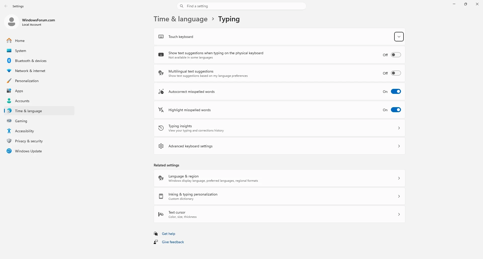483x259 pixels.
Task: Click the Highlight misspelled words icon
Action: (161, 110)
